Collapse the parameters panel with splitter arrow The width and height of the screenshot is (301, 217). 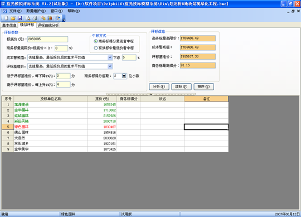click(151, 94)
